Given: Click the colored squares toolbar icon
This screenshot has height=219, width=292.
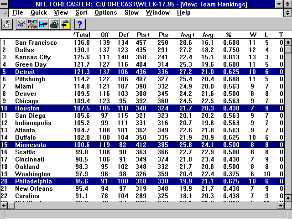Looking at the screenshot, I should click(32, 24).
